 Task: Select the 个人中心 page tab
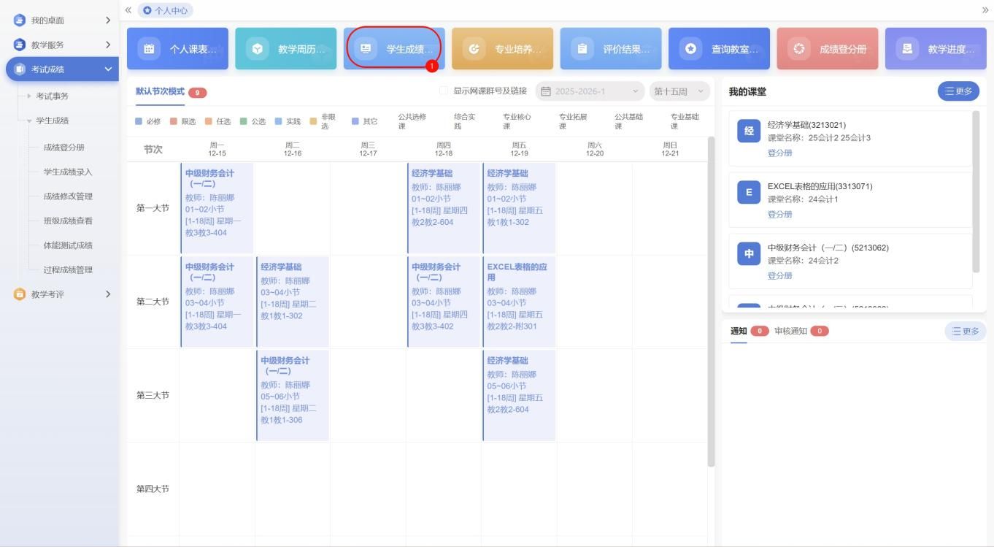click(166, 10)
